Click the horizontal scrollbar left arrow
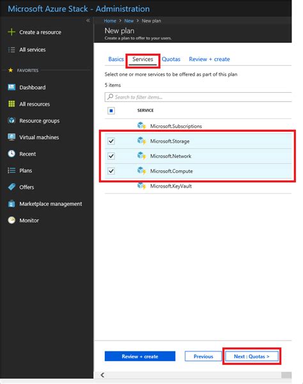This screenshot has width=303, height=384. [102, 375]
